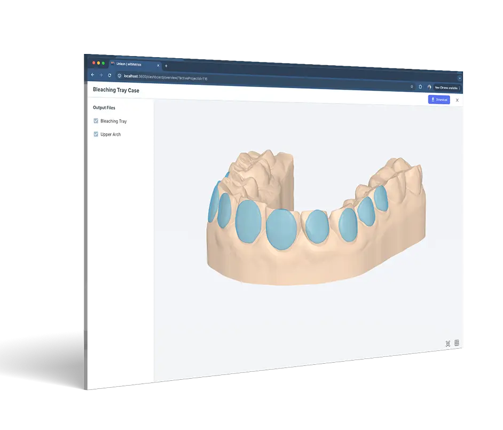
Task: Uncheck the Upper Arch checkbox
Action: pos(96,134)
